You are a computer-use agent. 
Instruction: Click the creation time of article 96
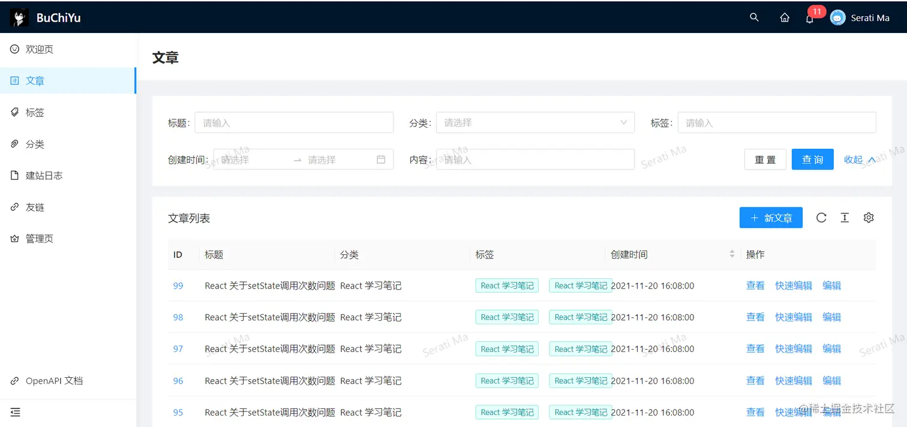(653, 381)
